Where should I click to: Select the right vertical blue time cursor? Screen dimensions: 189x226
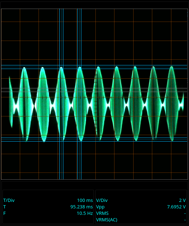pos(79,94)
